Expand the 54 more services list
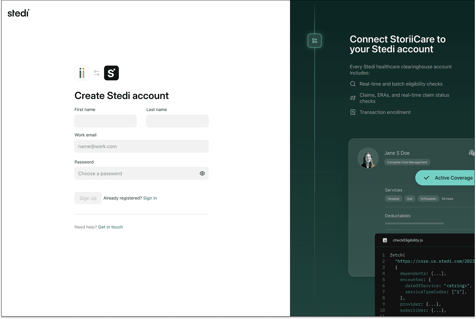Image resolution: width=476 pixels, height=319 pixels. coord(447,199)
